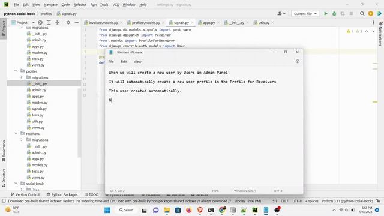This screenshot has width=384, height=216.
Task: Open the Python Packages tool window
Action: tap(62, 194)
